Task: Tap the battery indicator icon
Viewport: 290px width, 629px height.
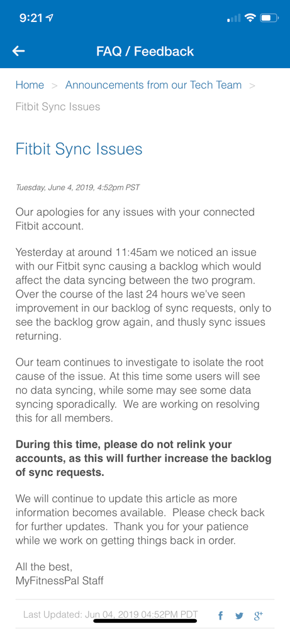Action: [269, 18]
